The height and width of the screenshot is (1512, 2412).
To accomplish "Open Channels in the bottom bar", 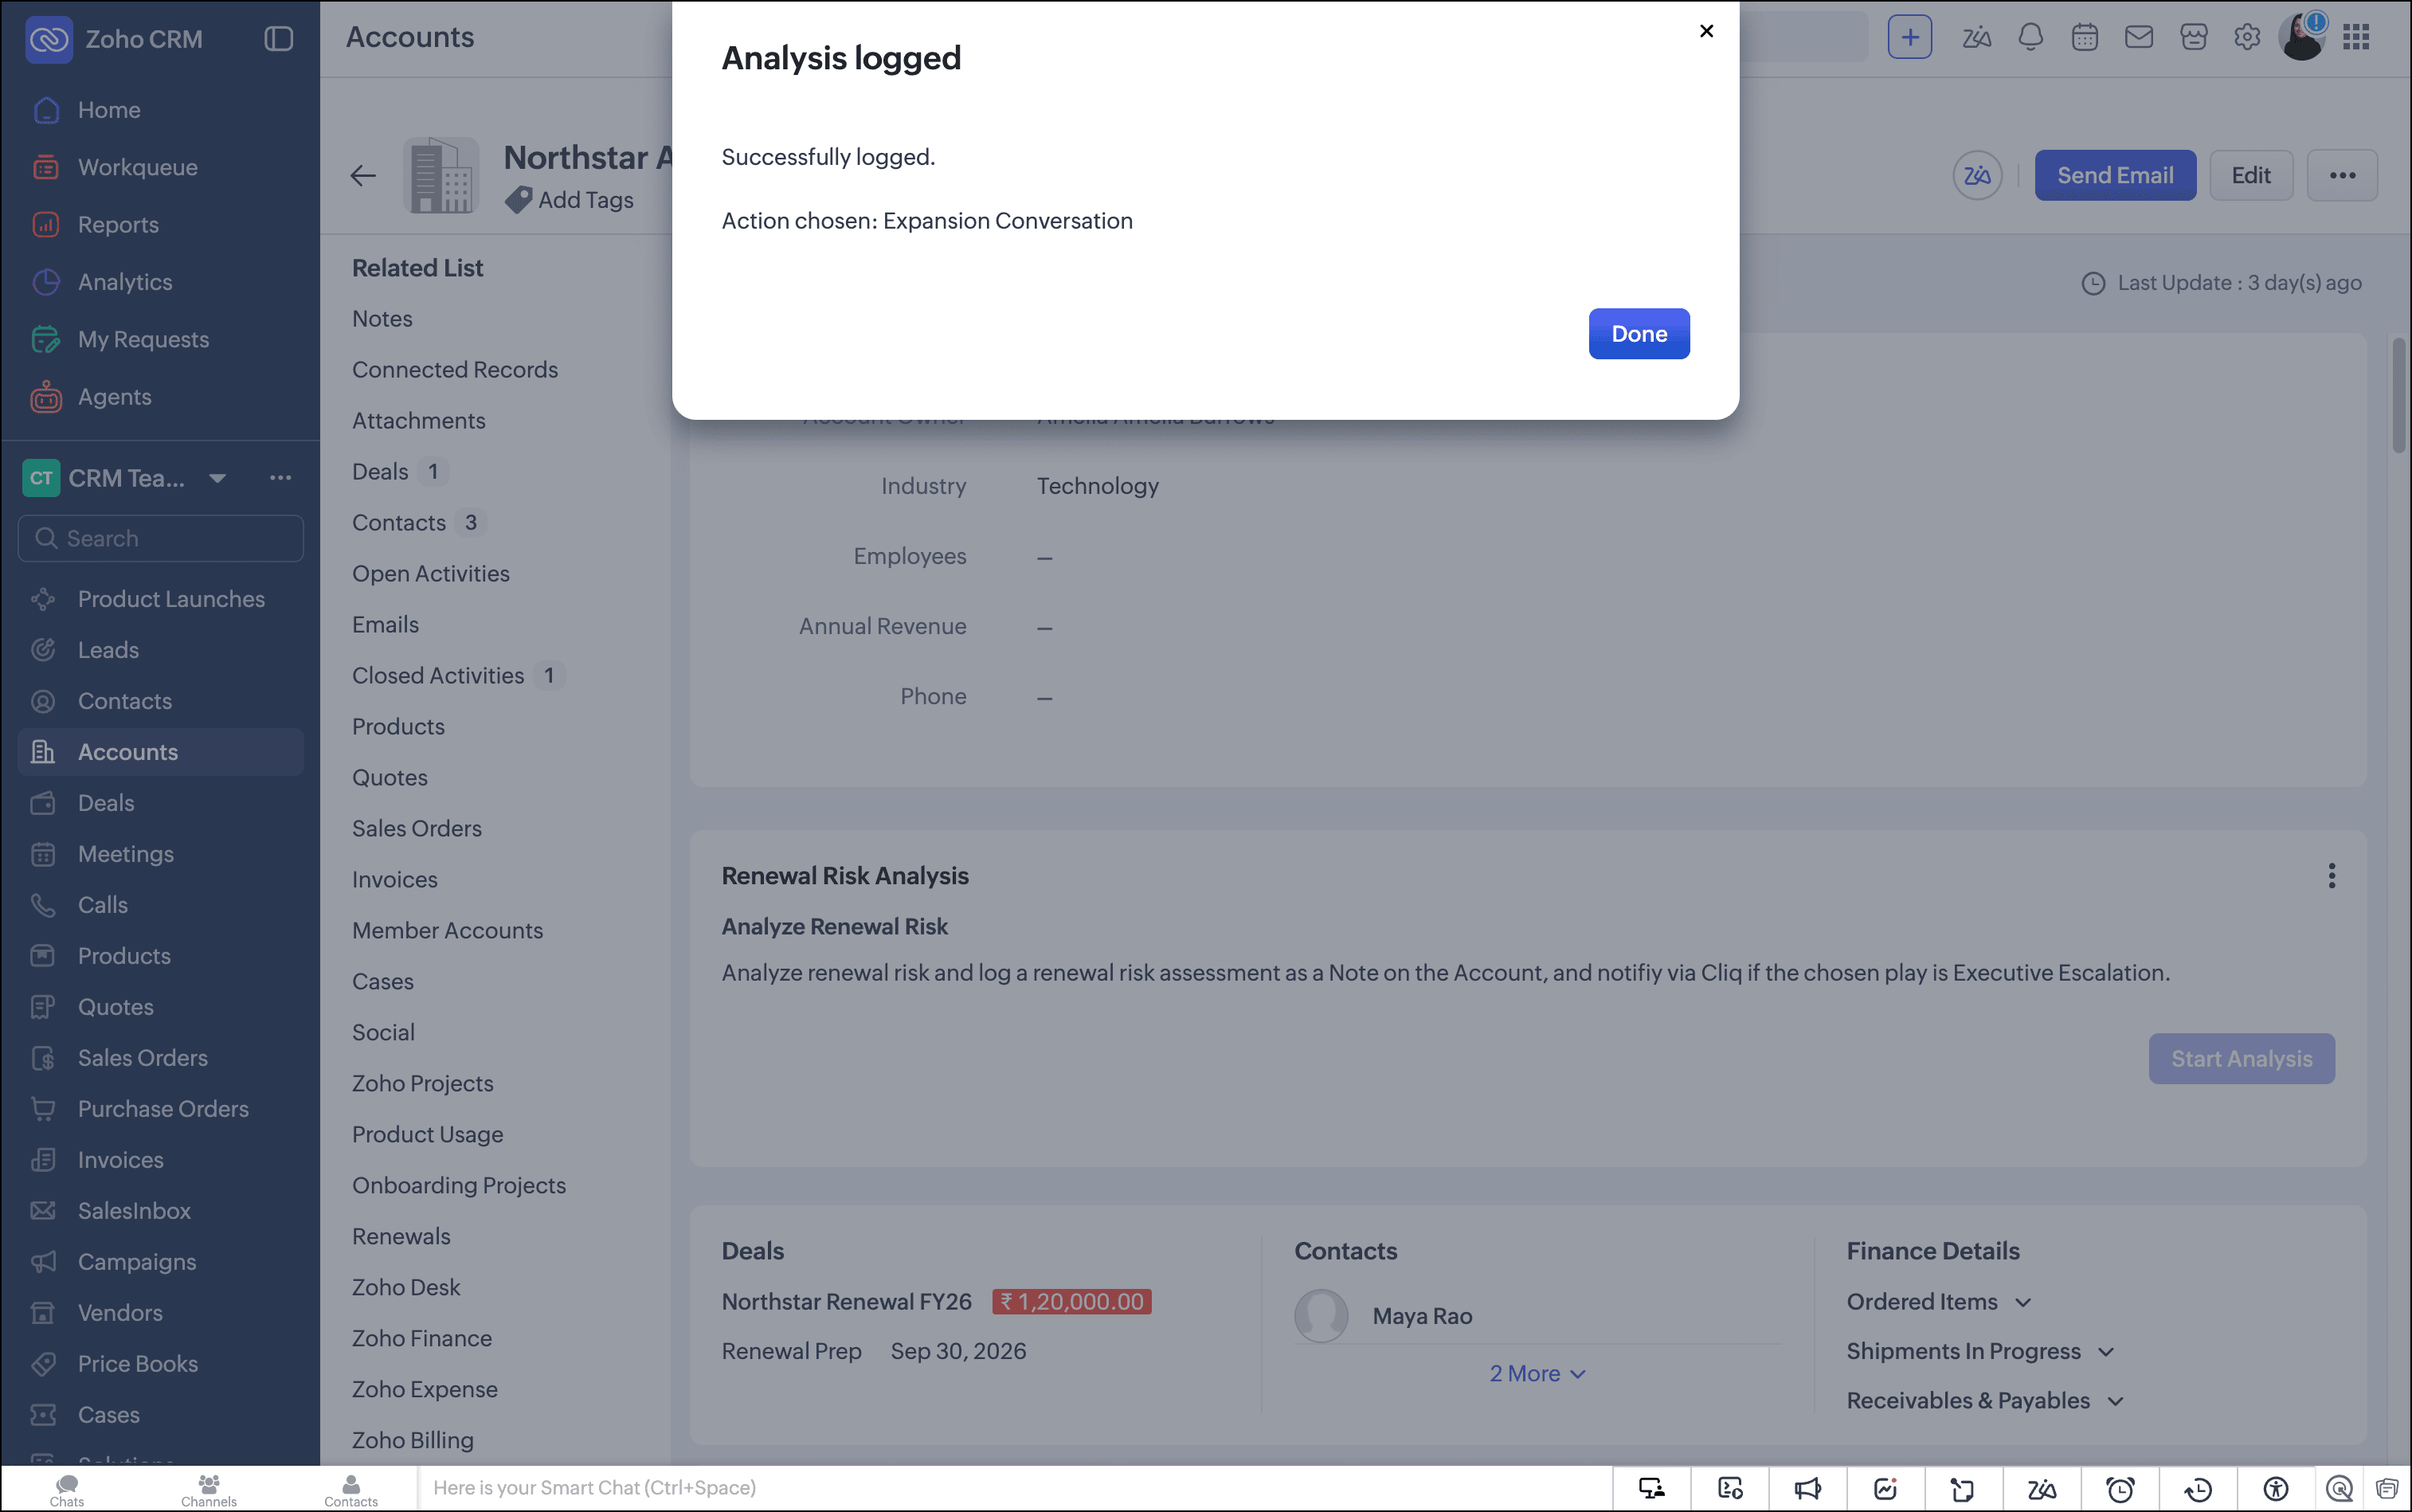I will [x=209, y=1490].
